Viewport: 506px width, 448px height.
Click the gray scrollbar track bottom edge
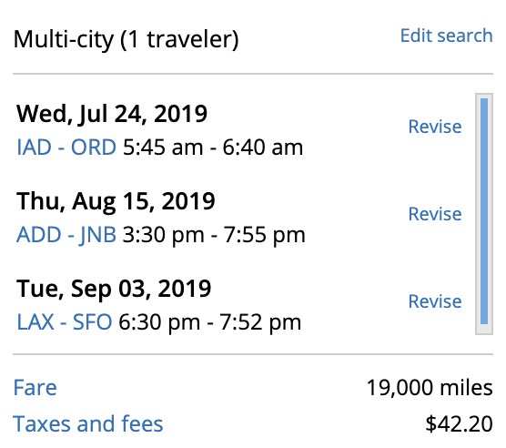click(x=484, y=331)
